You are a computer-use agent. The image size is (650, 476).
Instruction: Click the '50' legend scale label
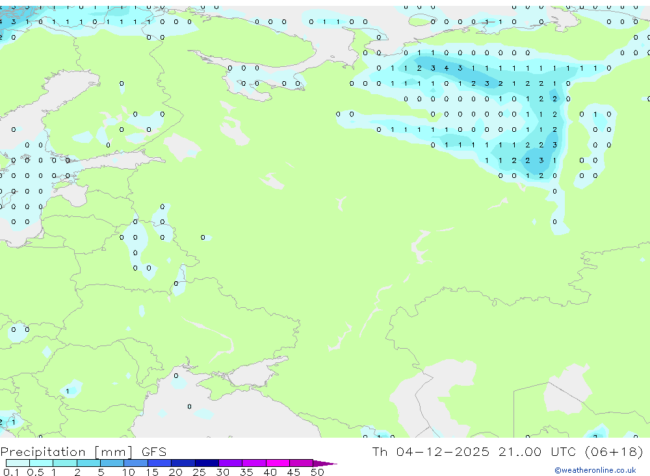point(317,472)
